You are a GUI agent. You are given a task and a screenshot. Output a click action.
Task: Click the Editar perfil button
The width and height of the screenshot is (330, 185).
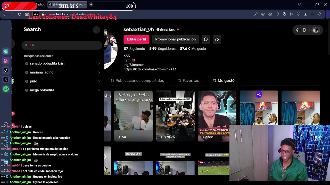136,39
